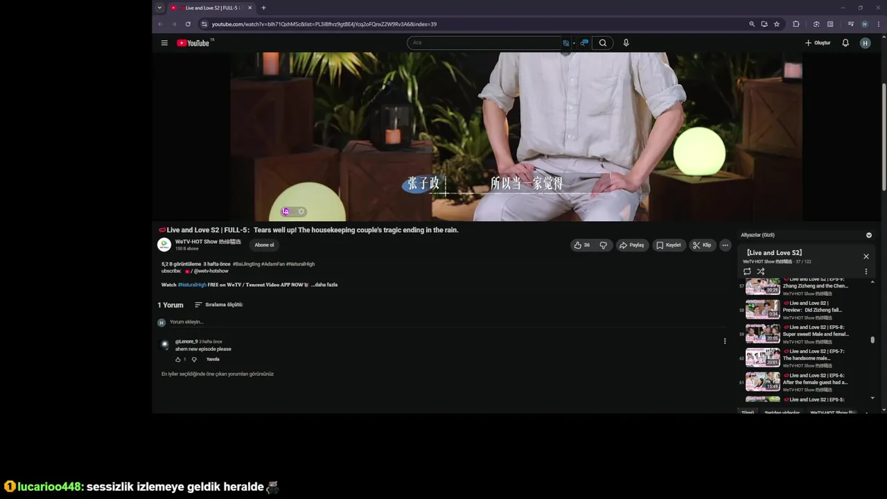Close the Live and Love S2 browser tab

click(249, 8)
